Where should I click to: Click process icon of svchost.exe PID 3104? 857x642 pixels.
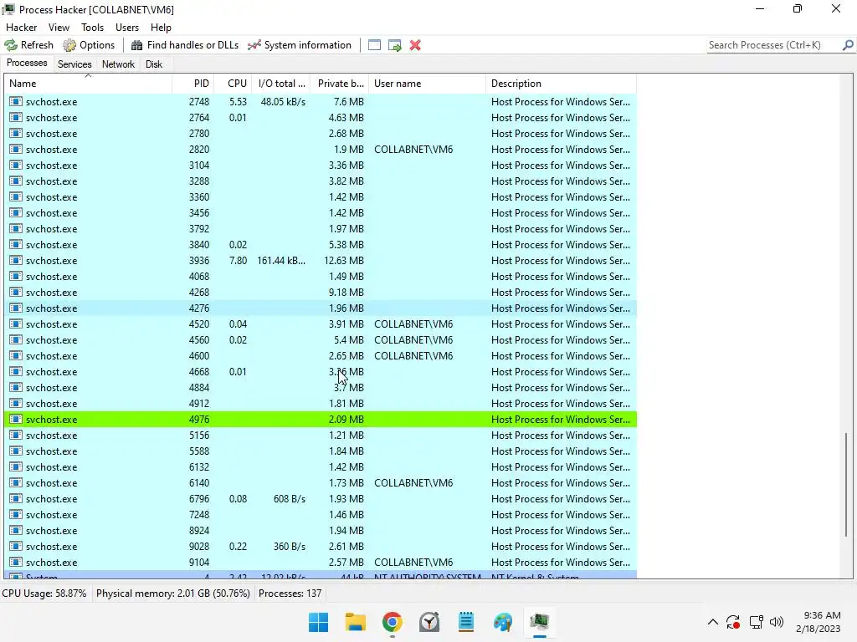pyautogui.click(x=16, y=165)
